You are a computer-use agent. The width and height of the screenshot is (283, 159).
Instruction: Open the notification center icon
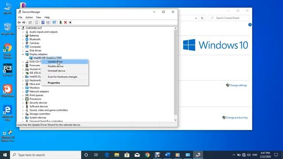(276, 155)
